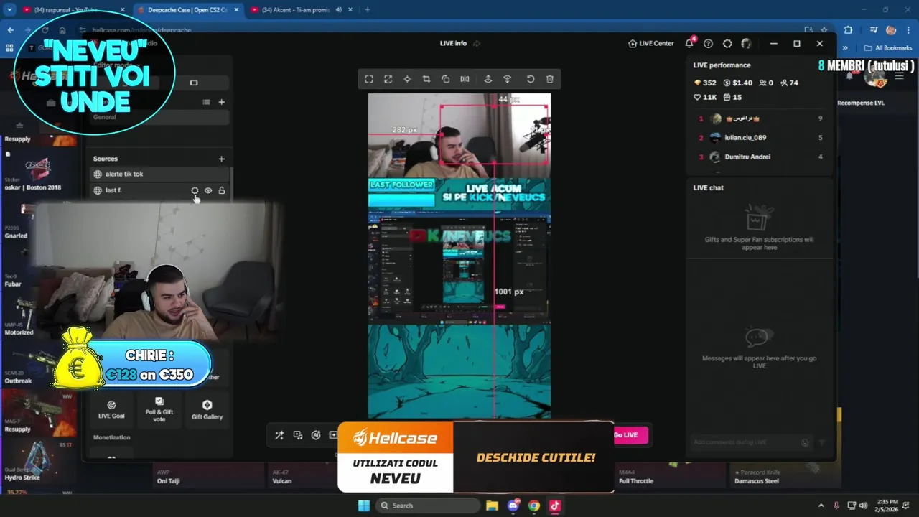Click the LIVE info title edit icon

click(476, 43)
